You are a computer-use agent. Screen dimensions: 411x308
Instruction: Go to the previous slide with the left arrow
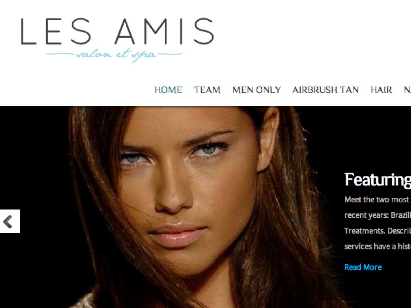[x=10, y=221]
